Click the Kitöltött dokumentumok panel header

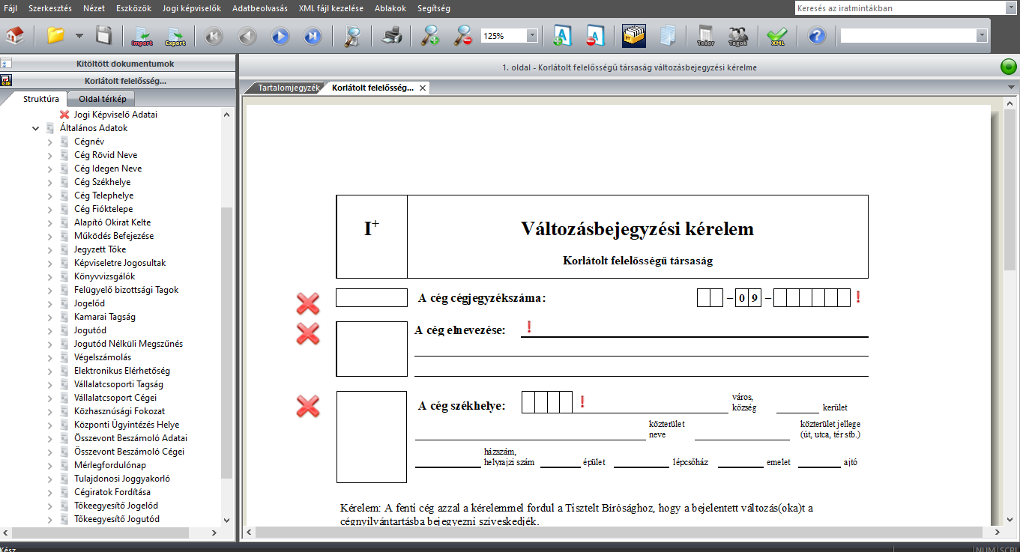pos(124,64)
